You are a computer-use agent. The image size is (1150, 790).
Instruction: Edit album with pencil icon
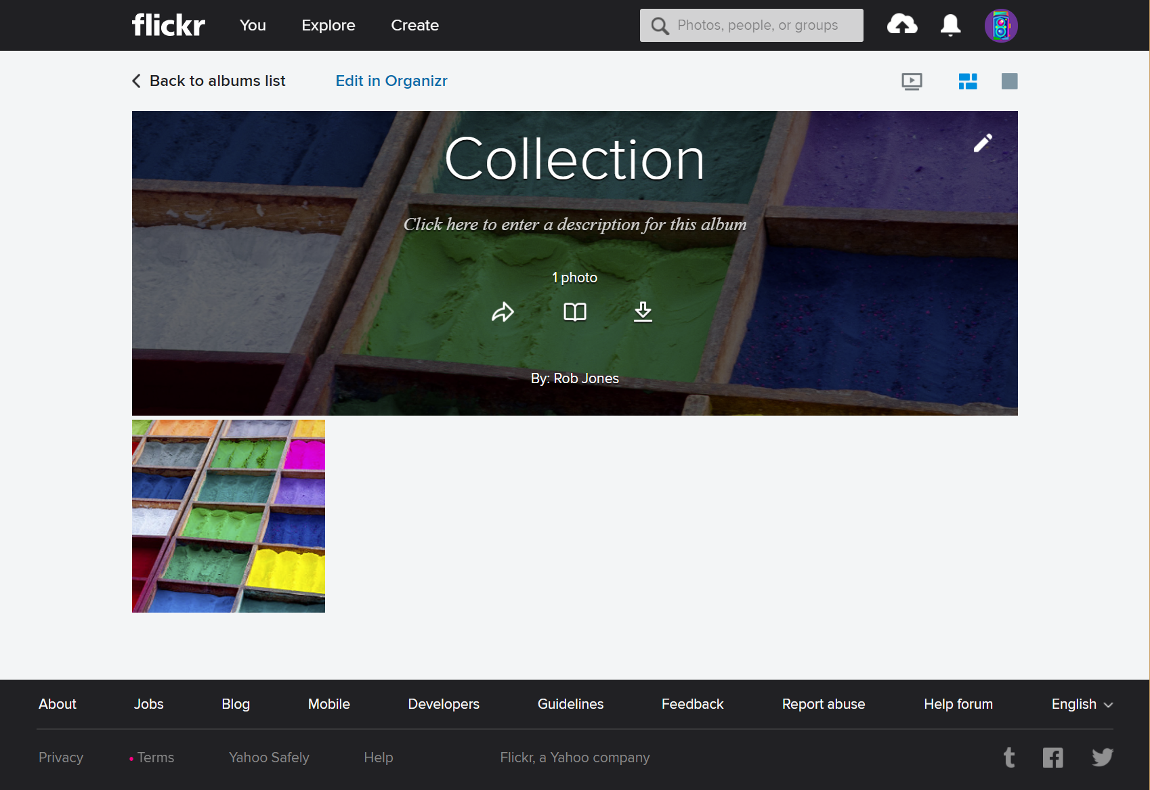click(983, 143)
